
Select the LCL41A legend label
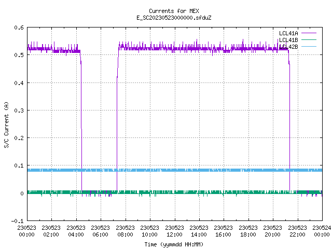click(x=288, y=33)
